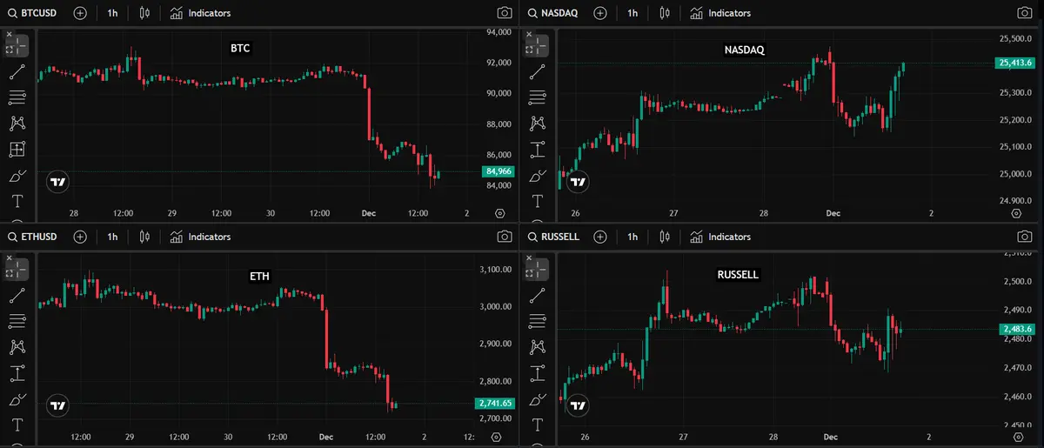Select the "BTC" text label on the chart

240,49
